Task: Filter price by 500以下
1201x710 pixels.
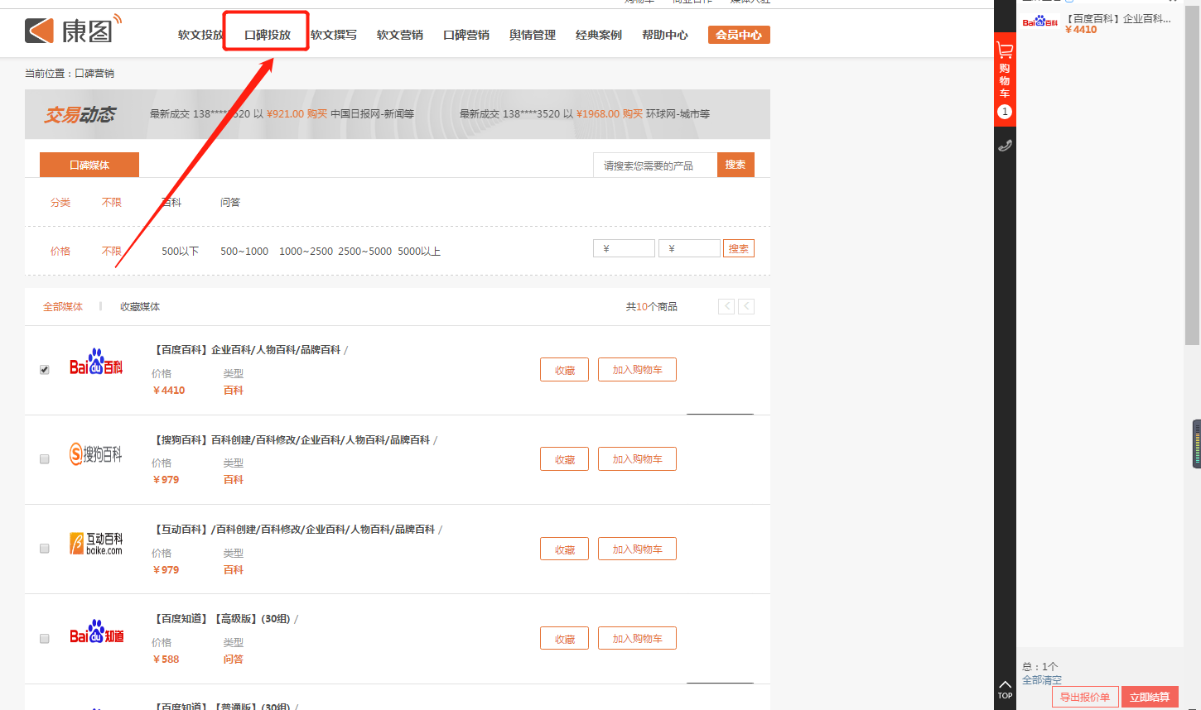Action: [181, 251]
